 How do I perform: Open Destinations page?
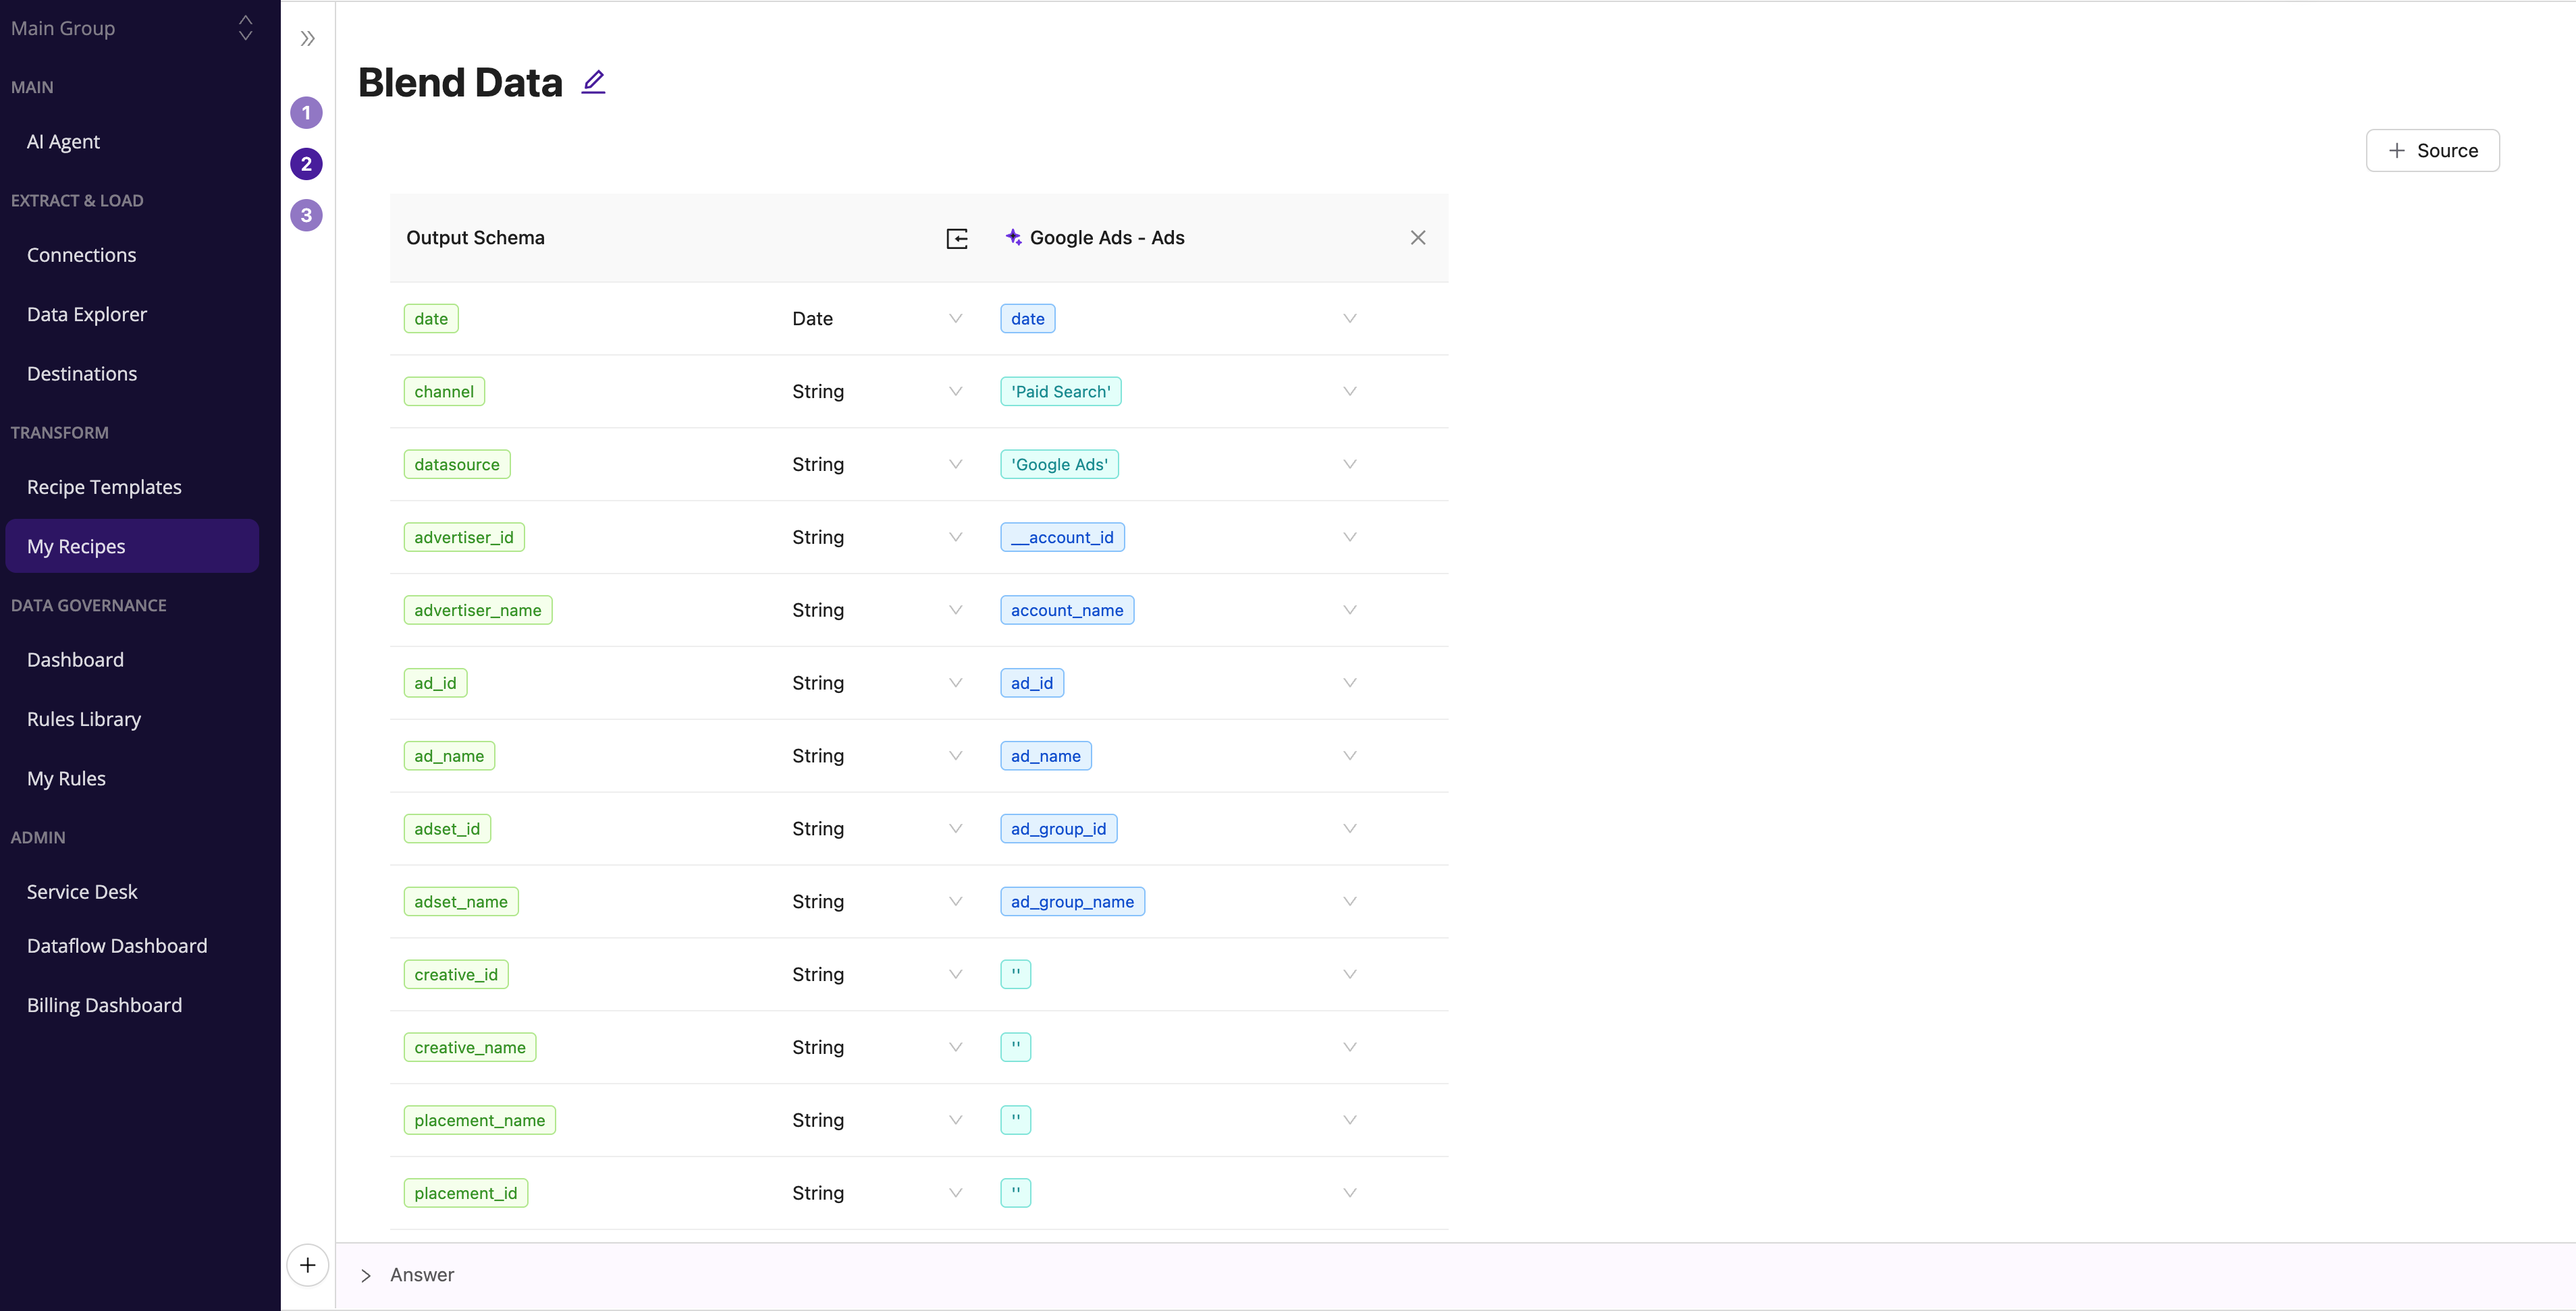click(82, 374)
